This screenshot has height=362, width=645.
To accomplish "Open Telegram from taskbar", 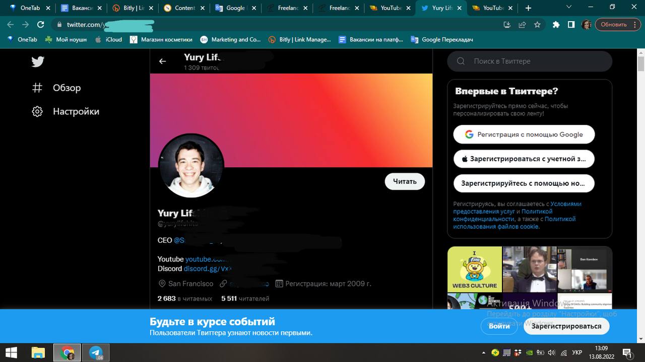I will coord(96,352).
